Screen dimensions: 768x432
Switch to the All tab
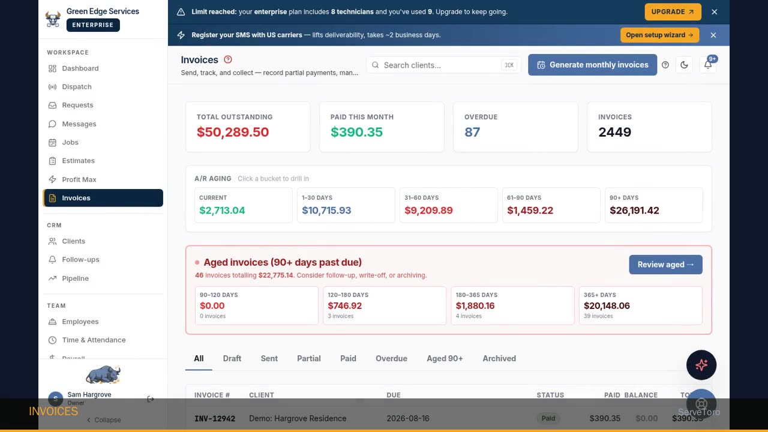click(199, 358)
